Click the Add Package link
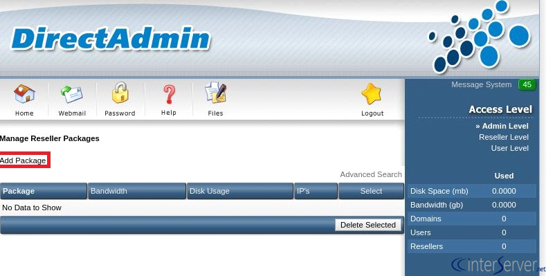This screenshot has height=276, width=546. [x=23, y=160]
